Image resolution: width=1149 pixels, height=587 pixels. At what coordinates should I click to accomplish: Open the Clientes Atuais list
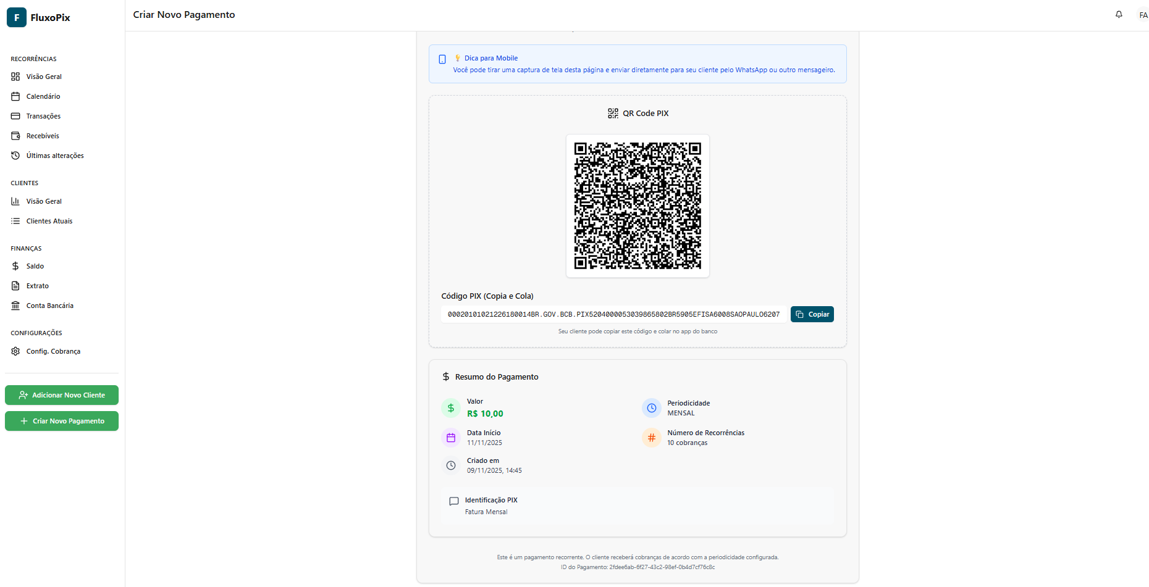(49, 221)
